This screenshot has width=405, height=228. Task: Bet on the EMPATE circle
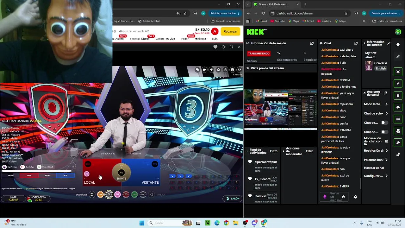(121, 173)
